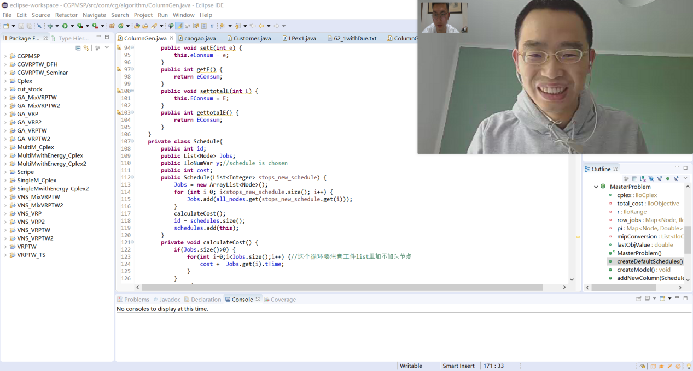693x371 pixels.
Task: Collapse the MasterProblem class in Outline
Action: click(x=596, y=187)
